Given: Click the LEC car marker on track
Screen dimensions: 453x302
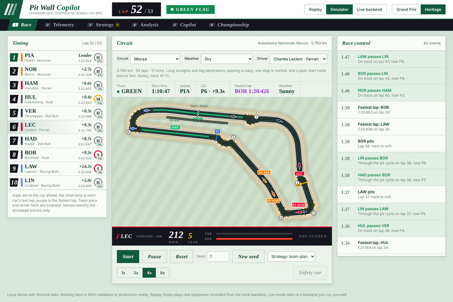Looking at the screenshot, I should pyautogui.click(x=300, y=166).
